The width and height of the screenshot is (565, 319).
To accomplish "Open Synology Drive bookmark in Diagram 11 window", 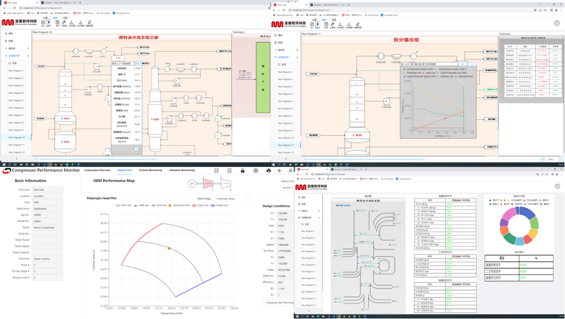I will click(x=389, y=15).
